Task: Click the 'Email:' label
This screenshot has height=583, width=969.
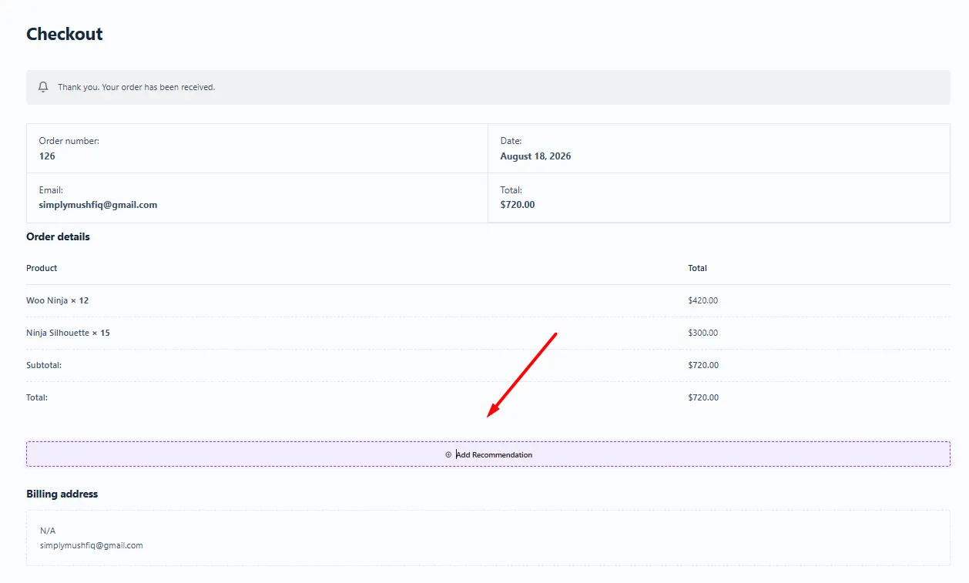Action: [x=51, y=190]
